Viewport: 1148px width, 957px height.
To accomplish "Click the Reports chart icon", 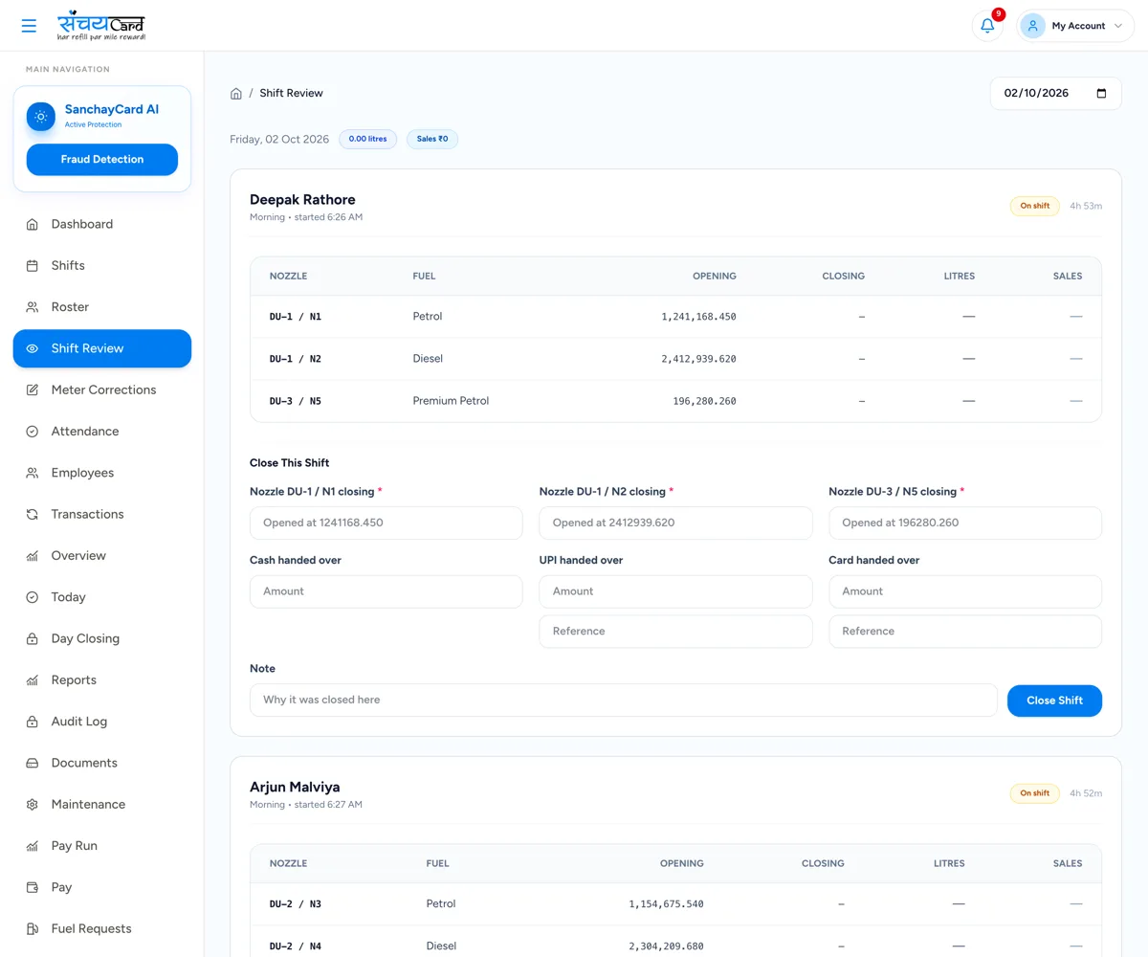I will 33,680.
